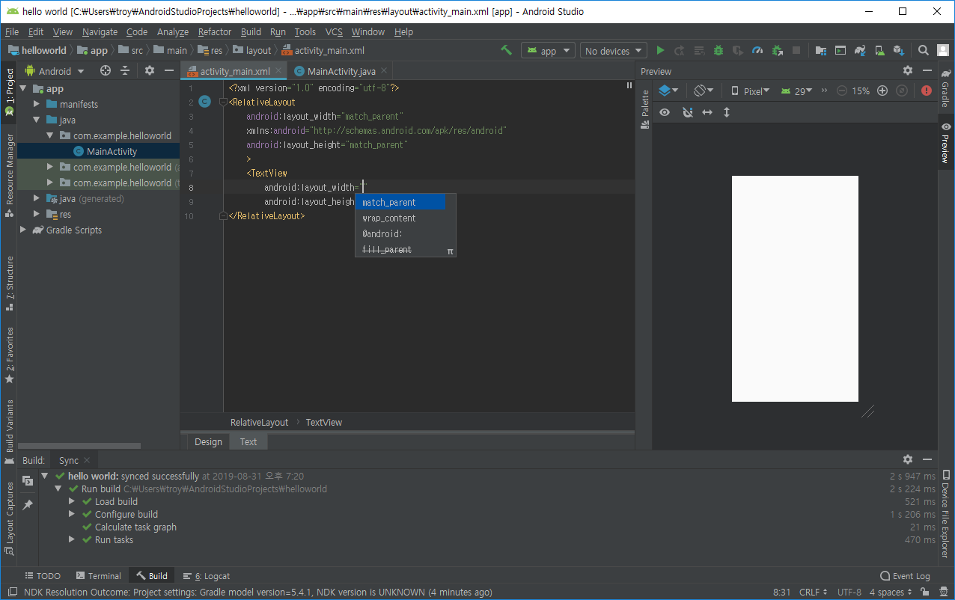Toggle autoconnect magnet in preview toolbar

point(688,112)
